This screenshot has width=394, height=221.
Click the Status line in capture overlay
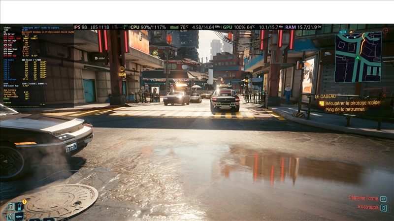click(x=33, y=28)
